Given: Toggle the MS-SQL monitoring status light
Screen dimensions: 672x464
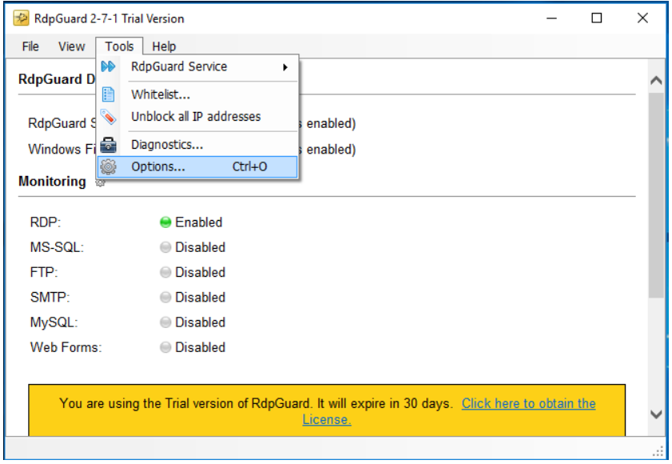Looking at the screenshot, I should tap(166, 247).
